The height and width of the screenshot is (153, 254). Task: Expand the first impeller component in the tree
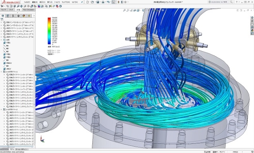[1, 22]
